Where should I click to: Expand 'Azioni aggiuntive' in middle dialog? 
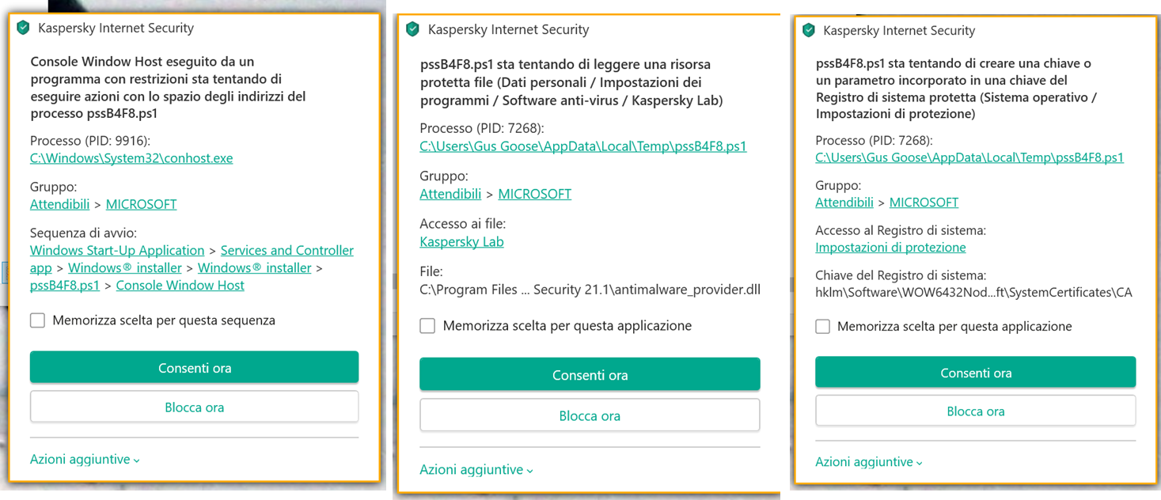[476, 470]
